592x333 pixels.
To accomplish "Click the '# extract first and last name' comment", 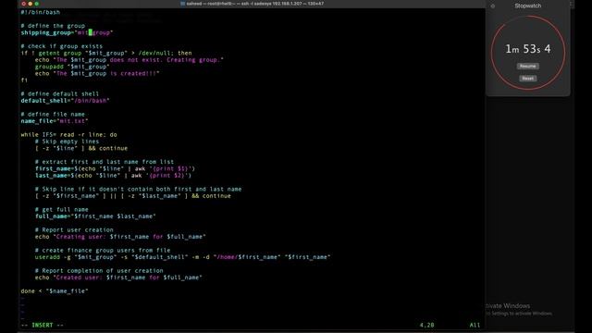I will point(105,162).
